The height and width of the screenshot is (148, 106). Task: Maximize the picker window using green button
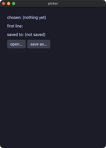pos(14,4)
